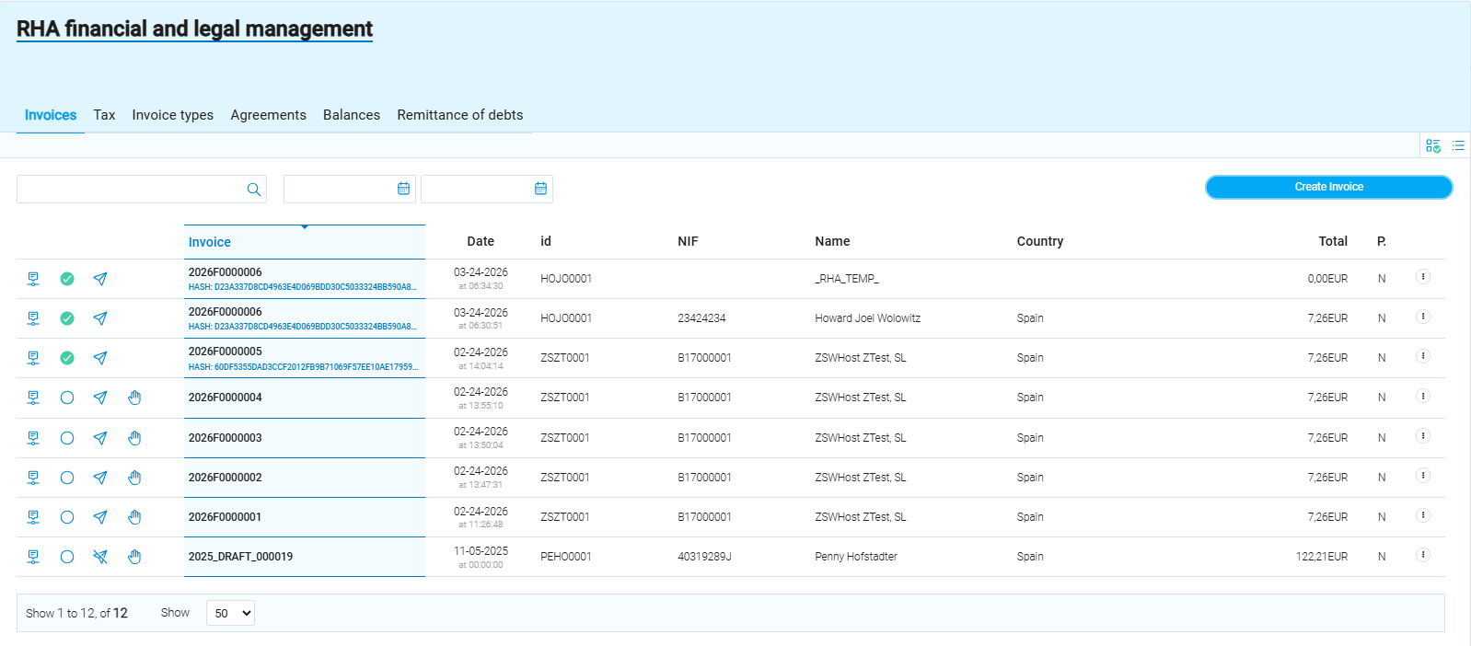1471x646 pixels.
Task: Click into the invoice search text field
Action: pos(129,190)
